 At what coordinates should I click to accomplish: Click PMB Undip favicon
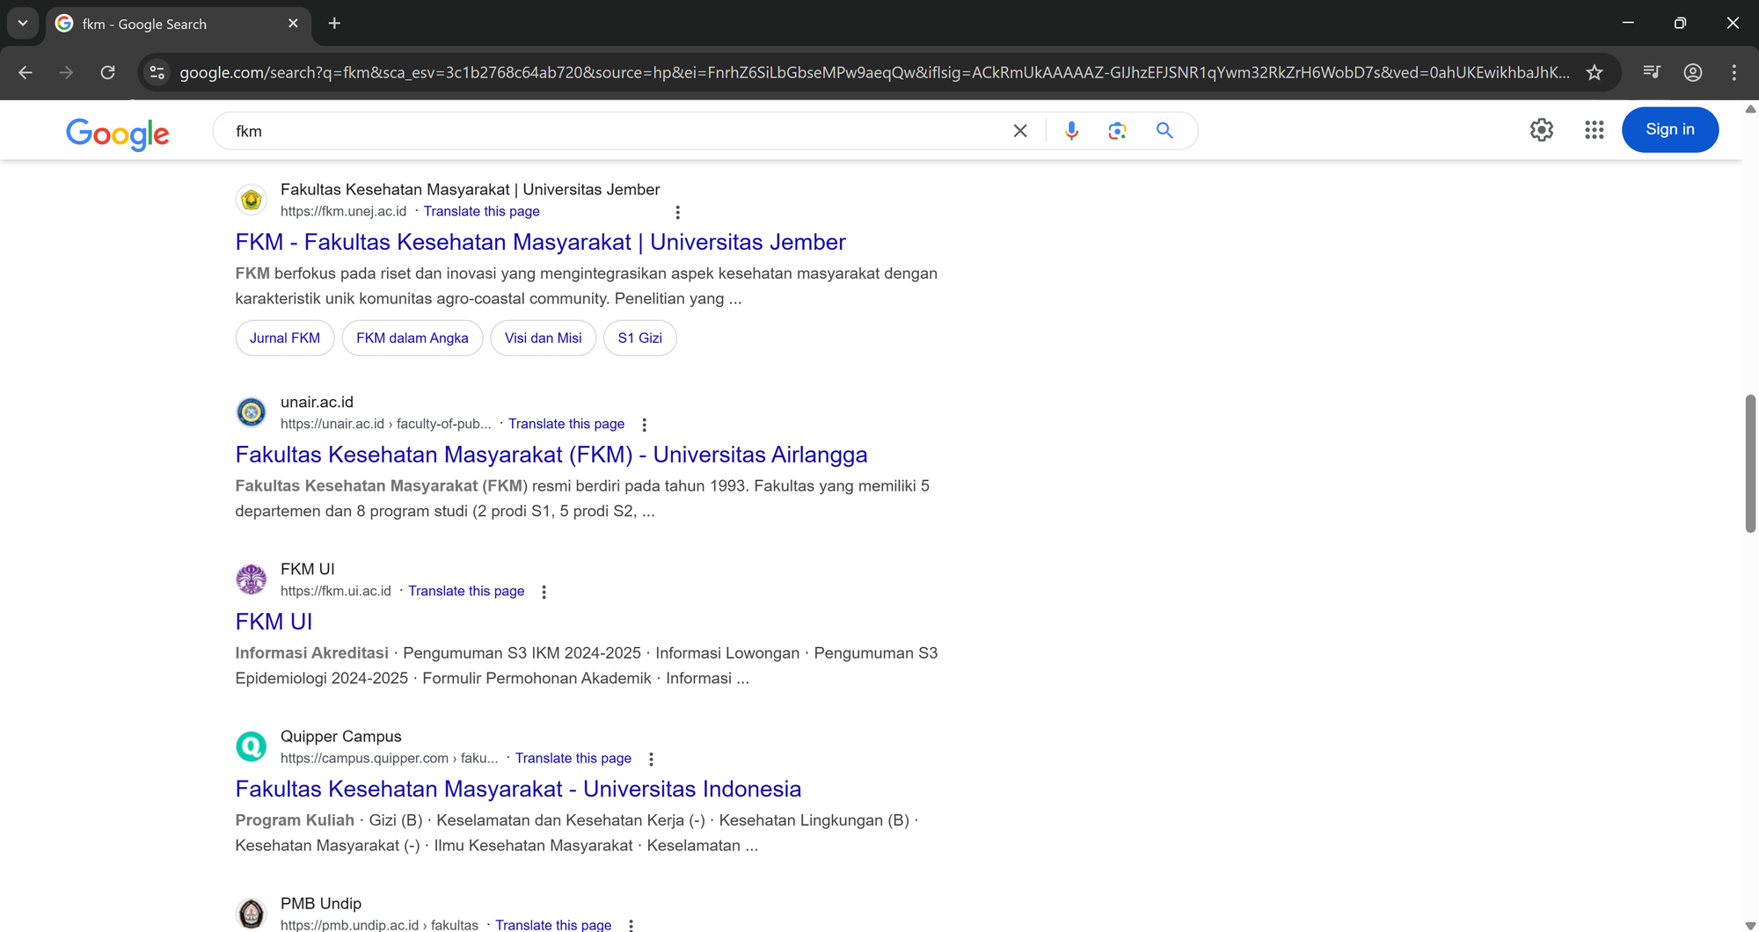click(252, 914)
